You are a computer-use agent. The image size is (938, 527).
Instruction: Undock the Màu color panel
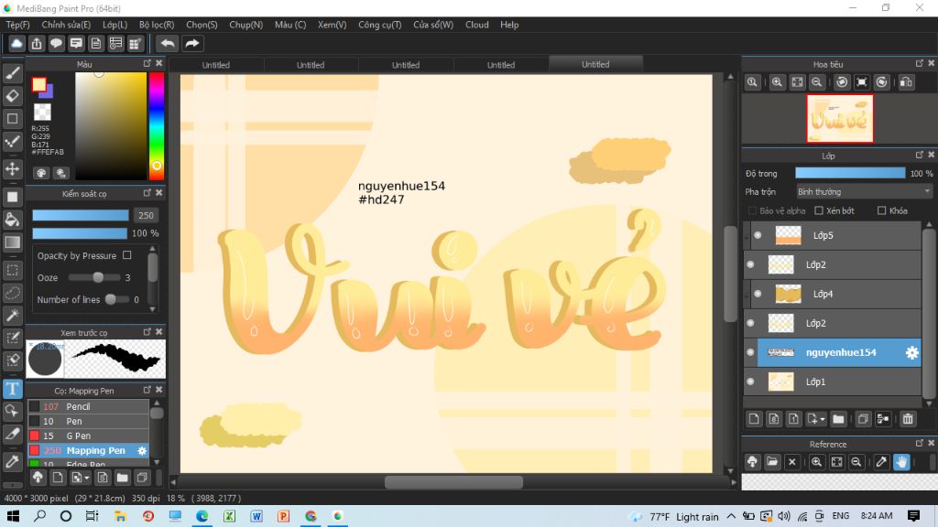pyautogui.click(x=147, y=63)
